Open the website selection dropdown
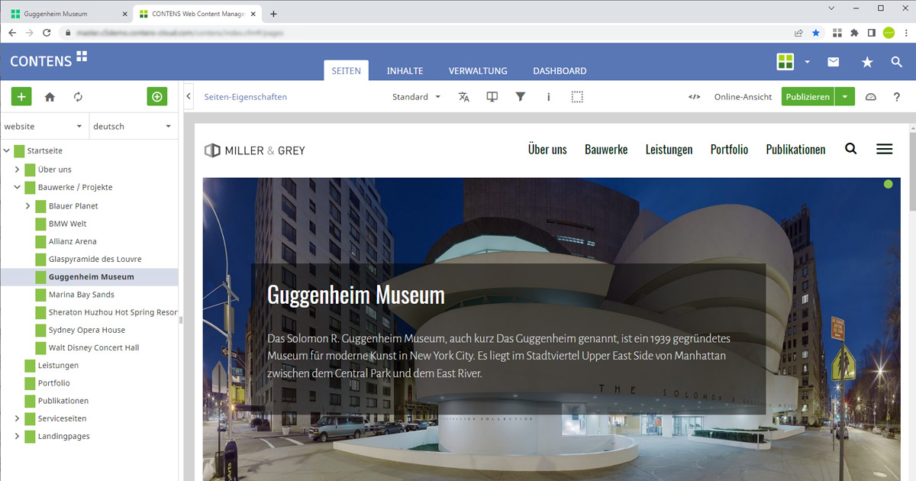This screenshot has width=916, height=481. pyautogui.click(x=44, y=126)
